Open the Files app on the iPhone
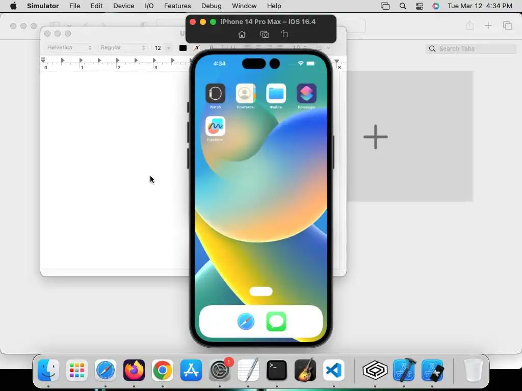 (x=276, y=94)
